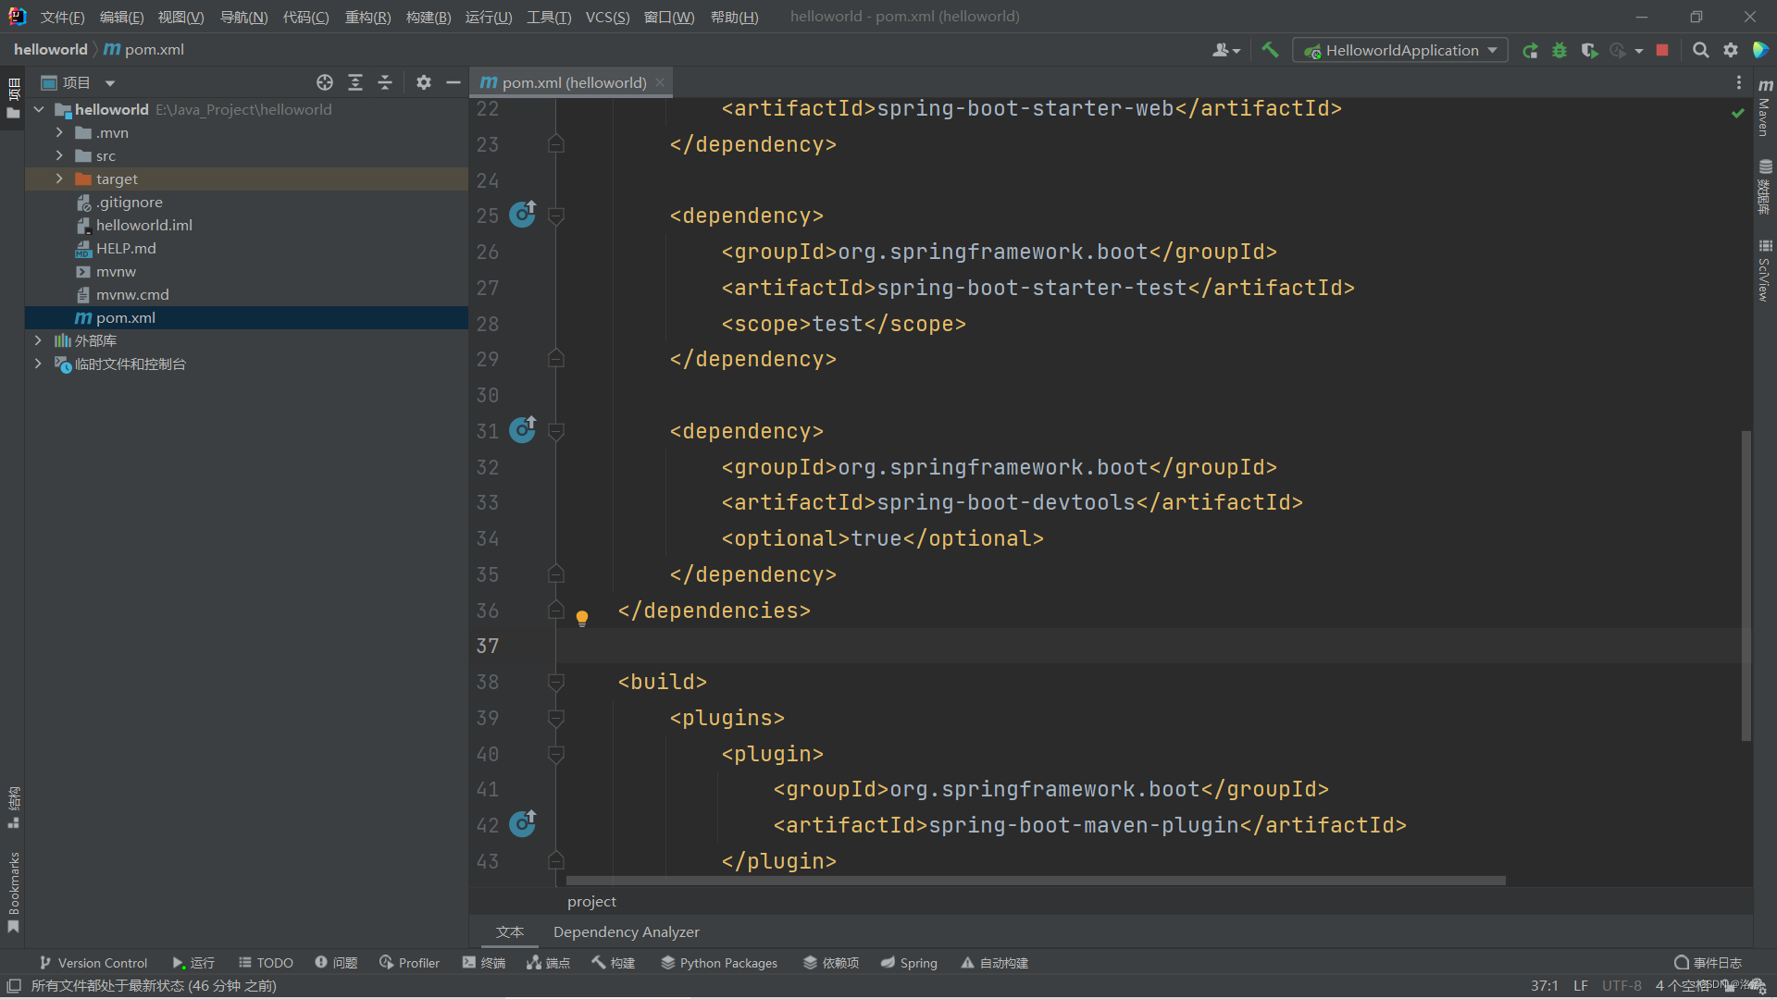Start debugging with the green bug icon

click(x=1560, y=50)
